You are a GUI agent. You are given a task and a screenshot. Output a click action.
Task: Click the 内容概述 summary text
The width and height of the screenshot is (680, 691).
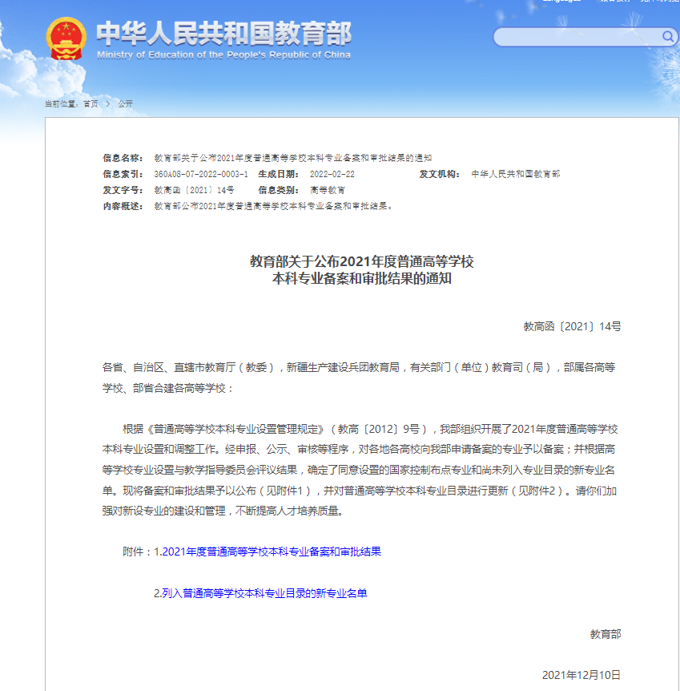point(272,206)
